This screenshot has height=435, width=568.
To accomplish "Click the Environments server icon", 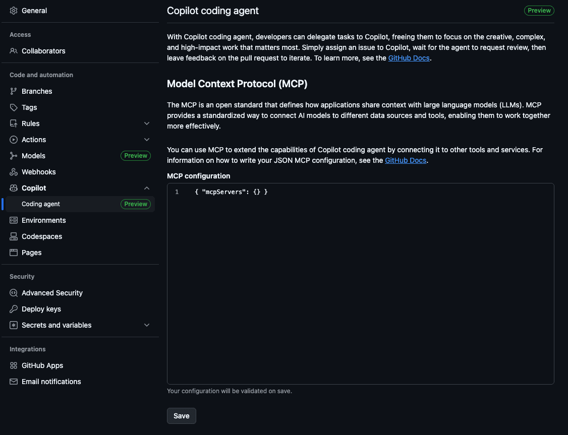I will click(x=14, y=220).
